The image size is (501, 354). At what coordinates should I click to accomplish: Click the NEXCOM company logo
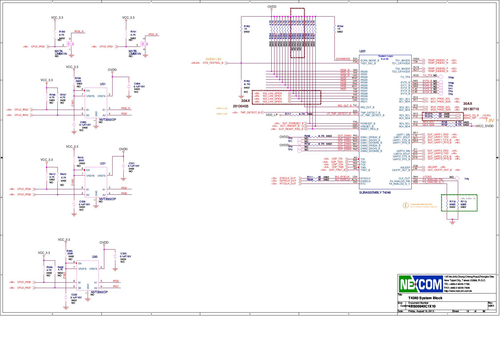[x=420, y=284]
